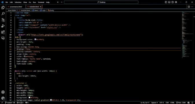The width and height of the screenshot is (195, 104).
Task: Click '.container {' selector on line 30
Action: point(21,83)
